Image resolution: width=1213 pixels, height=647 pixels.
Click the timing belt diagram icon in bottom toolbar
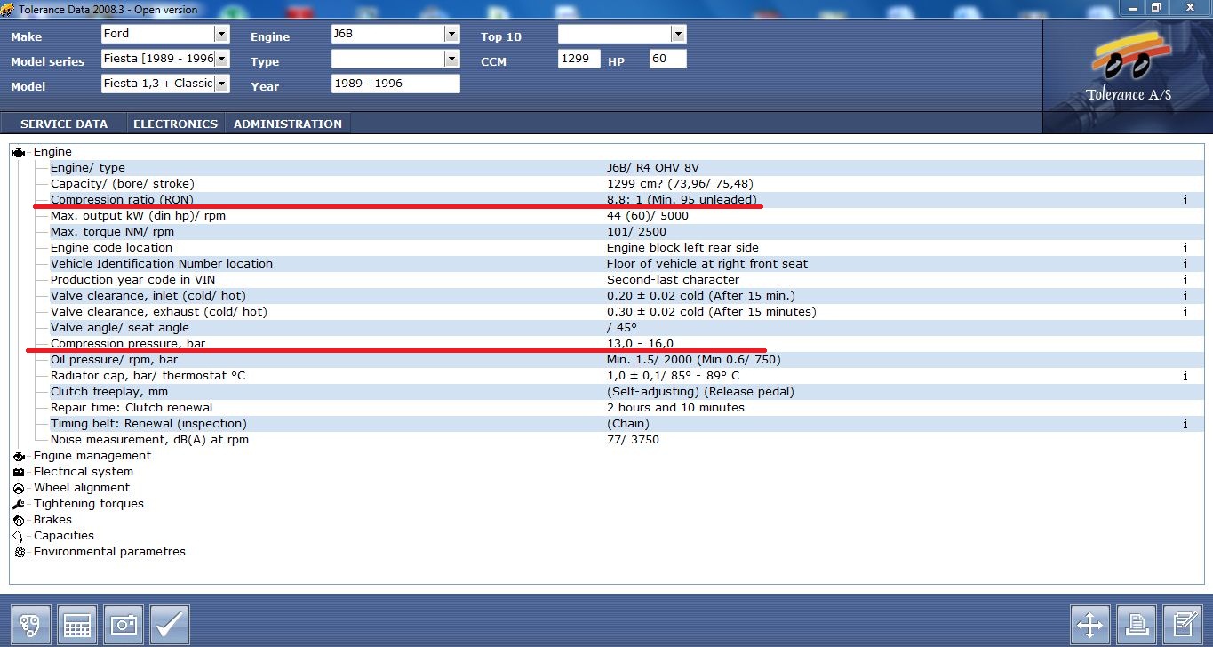(30, 625)
